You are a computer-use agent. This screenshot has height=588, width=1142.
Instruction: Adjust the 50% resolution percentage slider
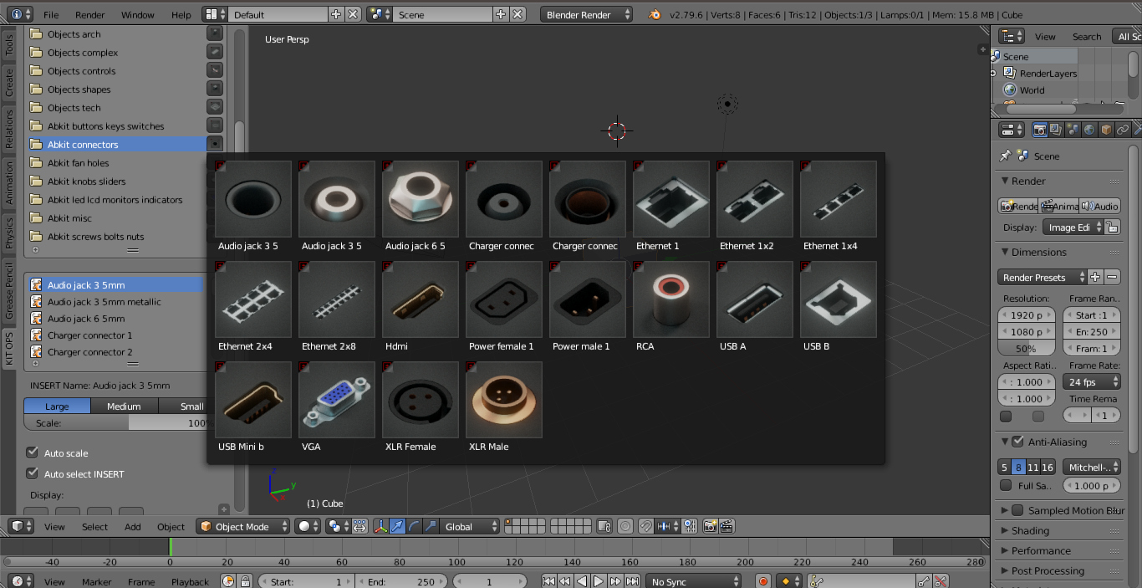tap(1026, 348)
